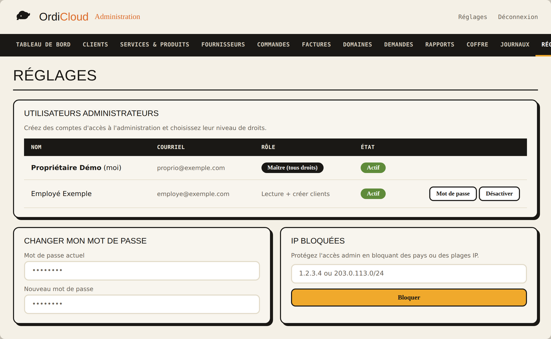This screenshot has height=339, width=551.
Task: Go to Tableau de bord tab
Action: (43, 45)
